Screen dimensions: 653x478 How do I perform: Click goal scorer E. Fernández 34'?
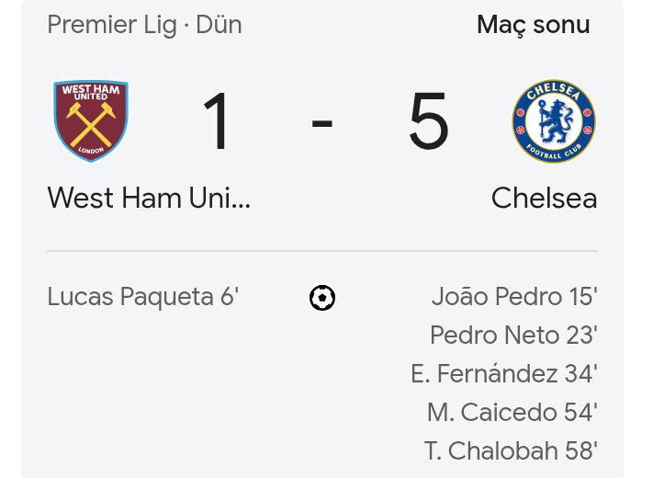click(x=504, y=373)
